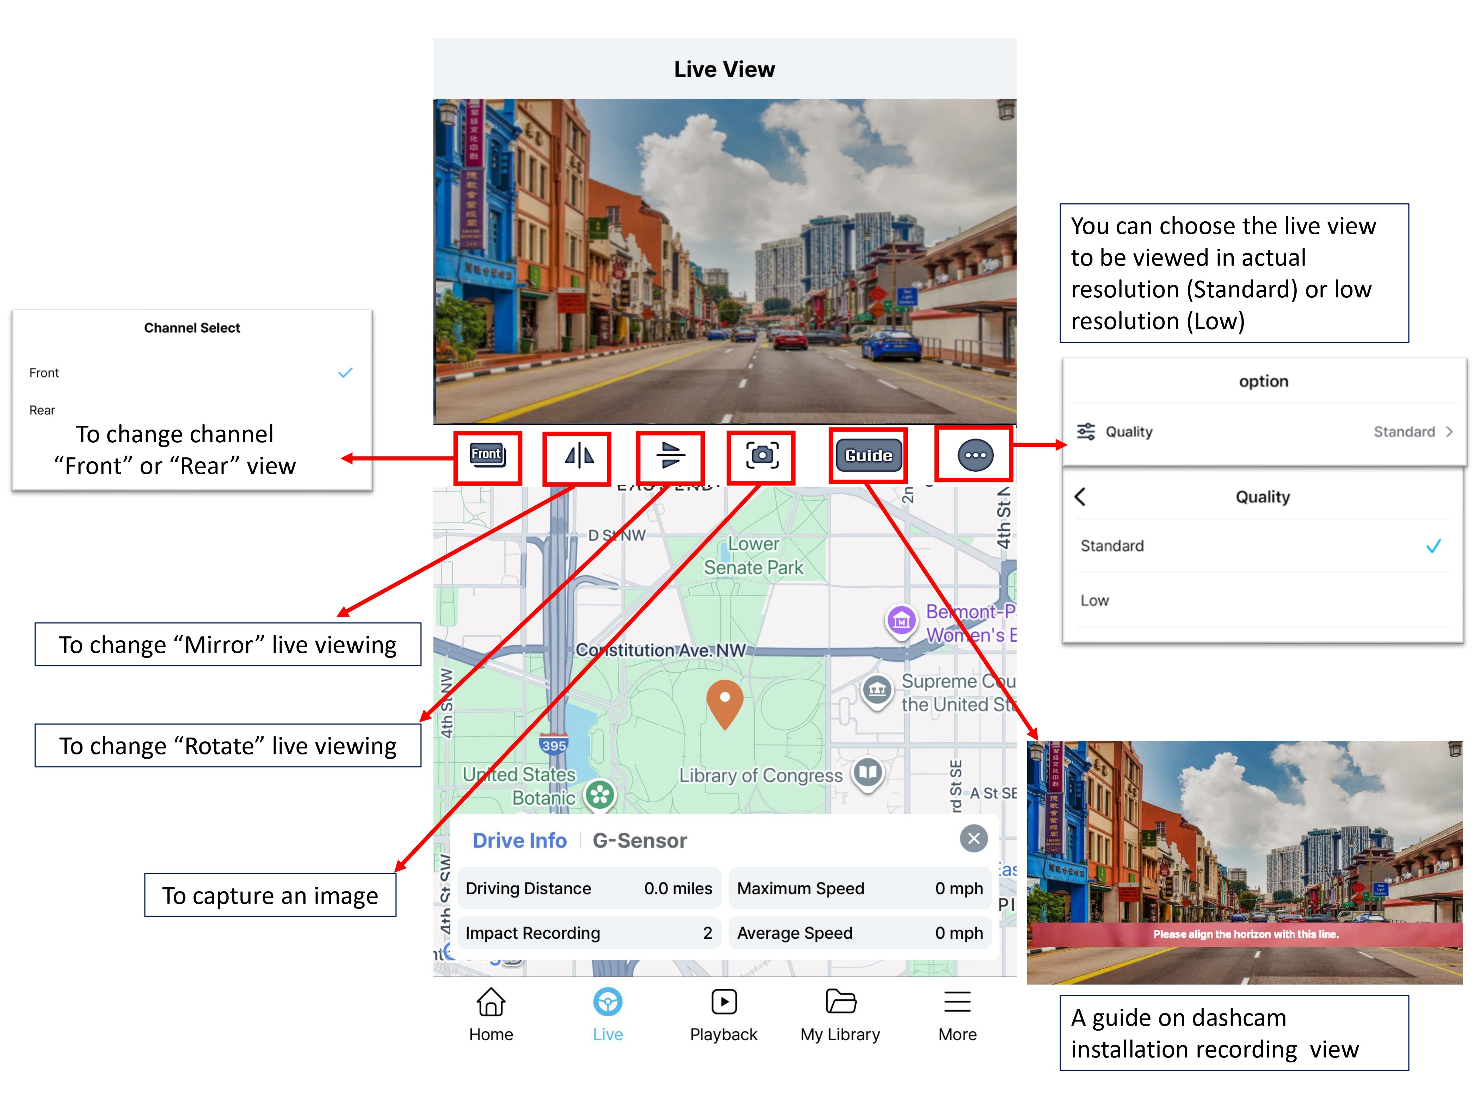Go back using the Quality panel arrow

click(1080, 497)
